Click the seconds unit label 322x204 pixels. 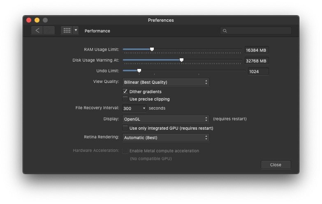[x=157, y=108]
